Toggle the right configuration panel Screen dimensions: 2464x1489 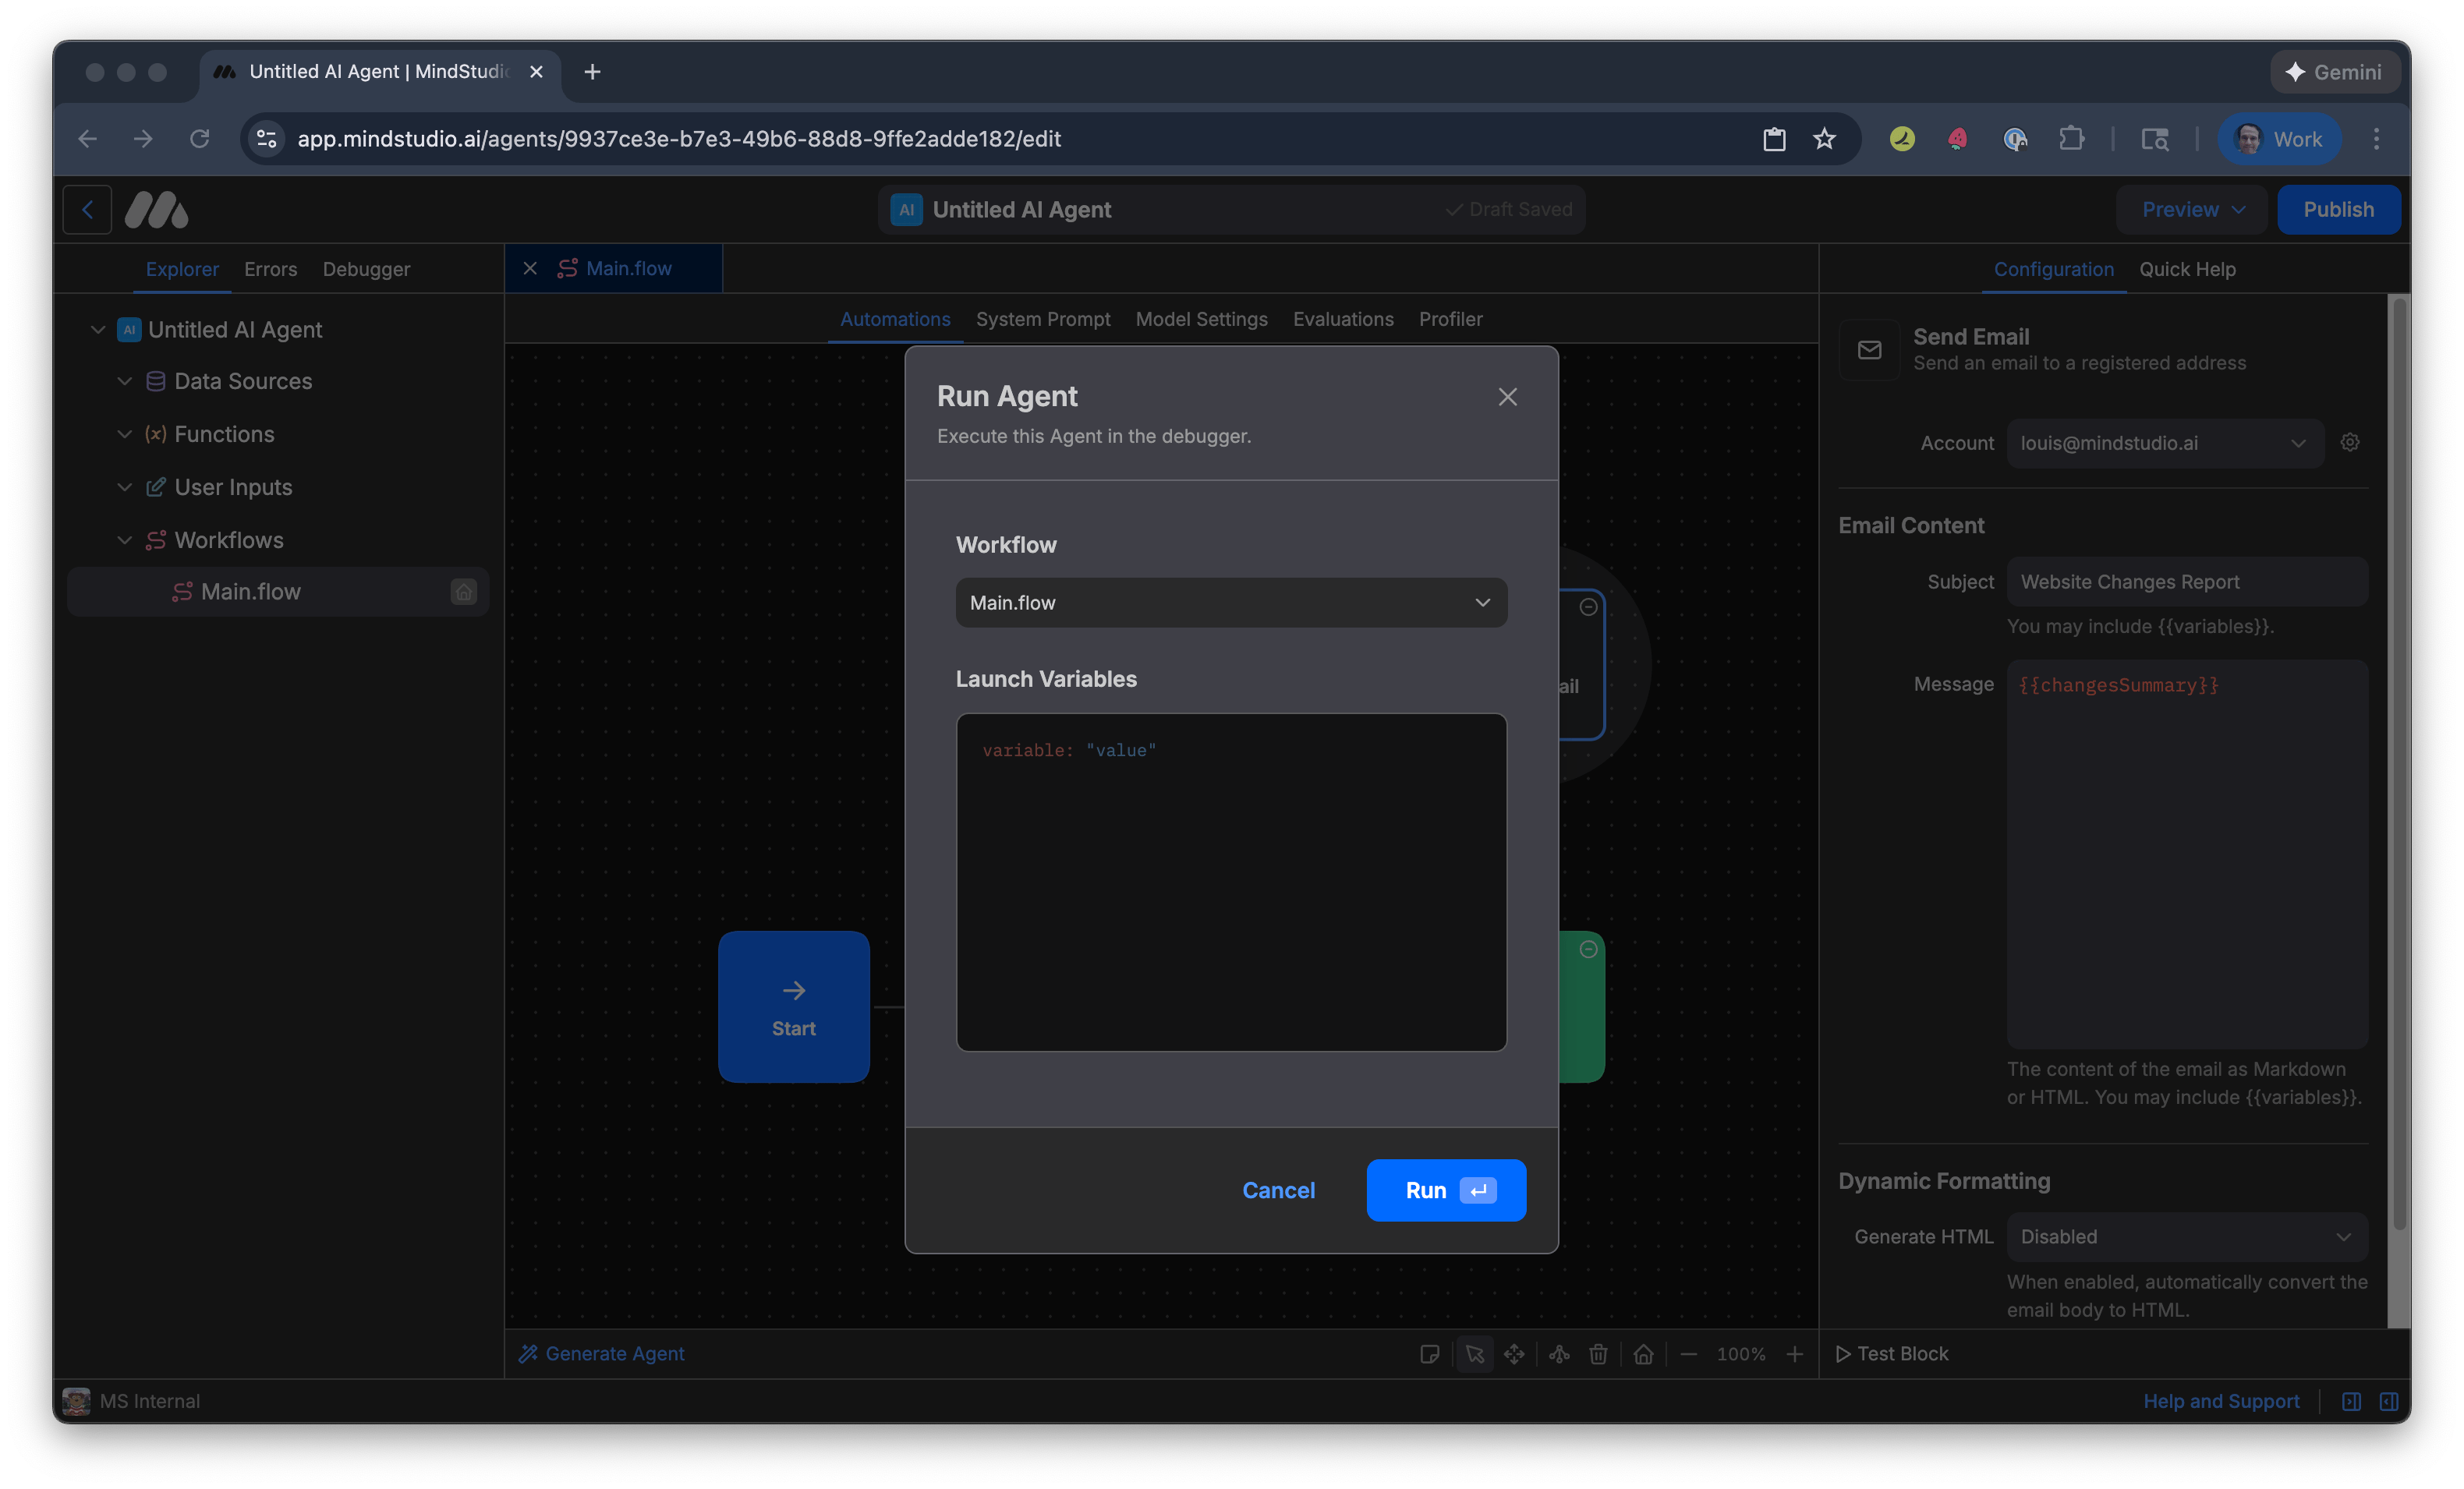[2391, 1401]
